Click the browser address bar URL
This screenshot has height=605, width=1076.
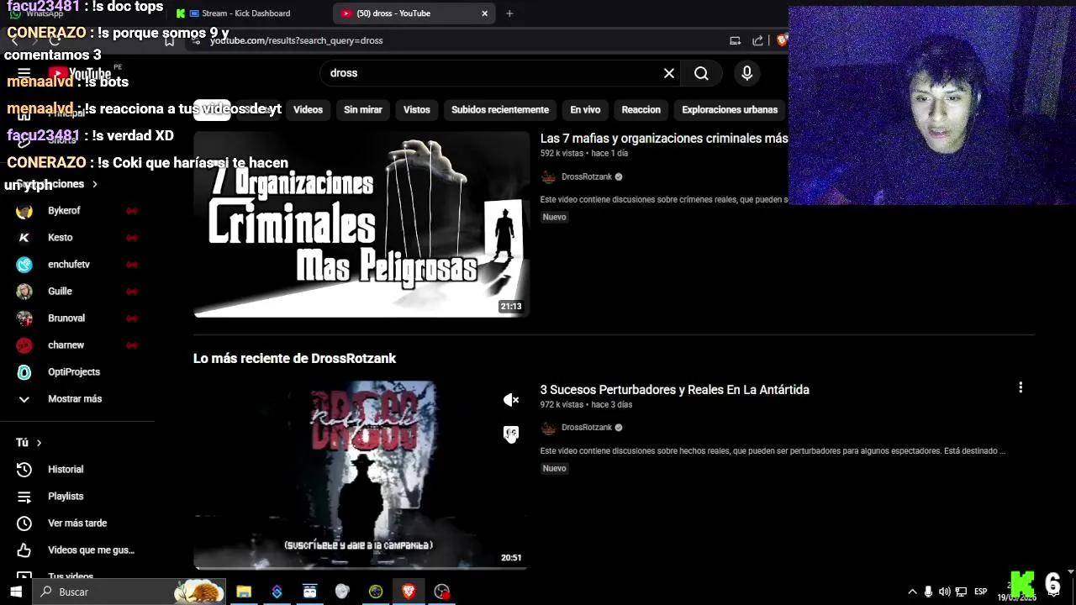297,40
